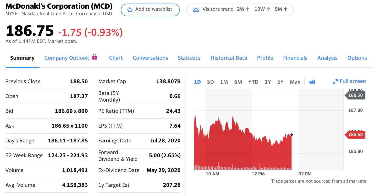Select the 5D chart range

click(x=210, y=82)
